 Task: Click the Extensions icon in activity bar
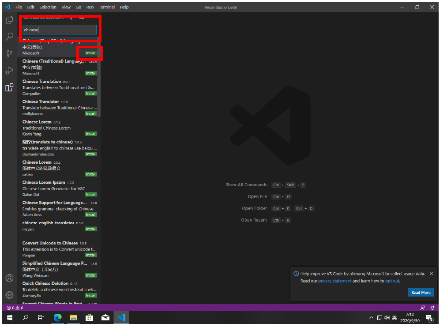coord(9,87)
